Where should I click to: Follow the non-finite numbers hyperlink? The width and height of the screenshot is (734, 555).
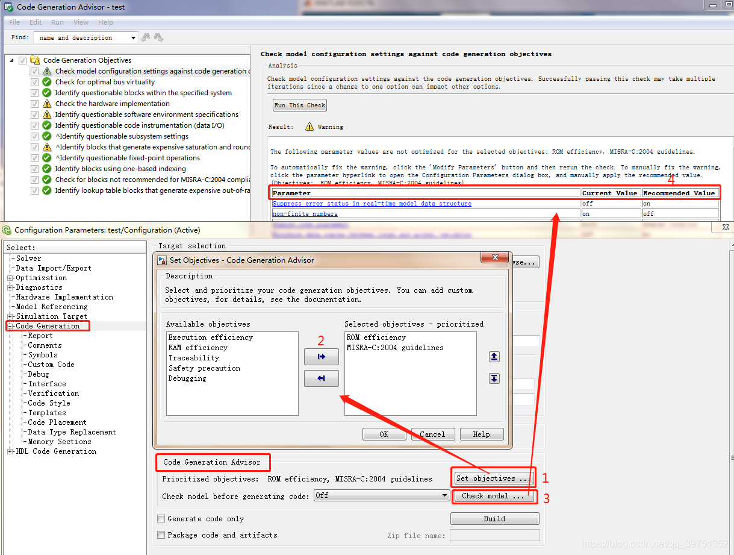[305, 213]
